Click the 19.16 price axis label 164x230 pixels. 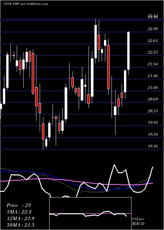[x=153, y=146]
